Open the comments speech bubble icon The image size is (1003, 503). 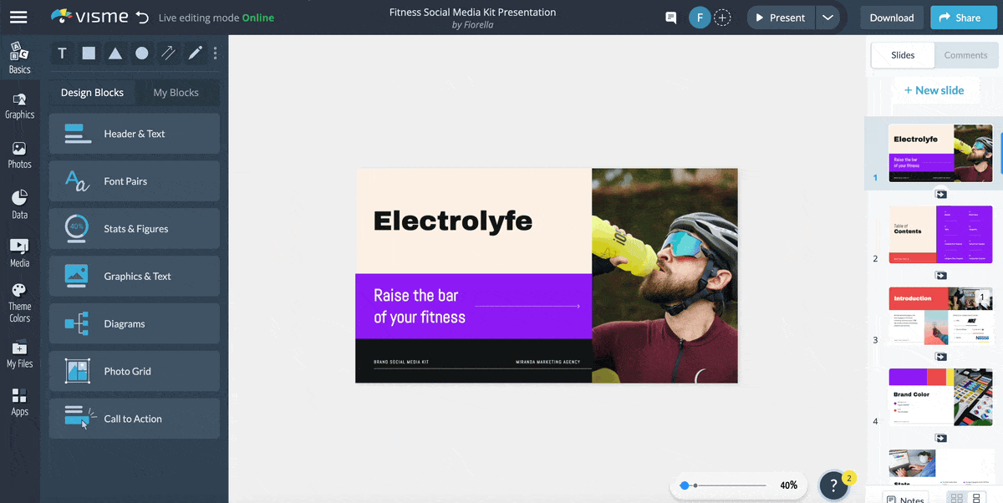click(670, 18)
